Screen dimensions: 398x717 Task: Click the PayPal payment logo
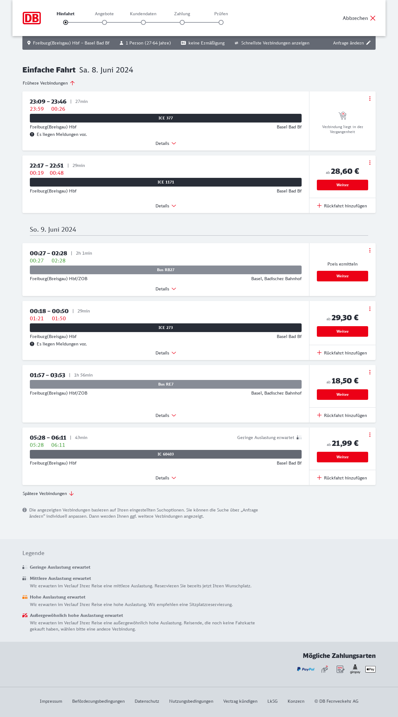click(306, 669)
